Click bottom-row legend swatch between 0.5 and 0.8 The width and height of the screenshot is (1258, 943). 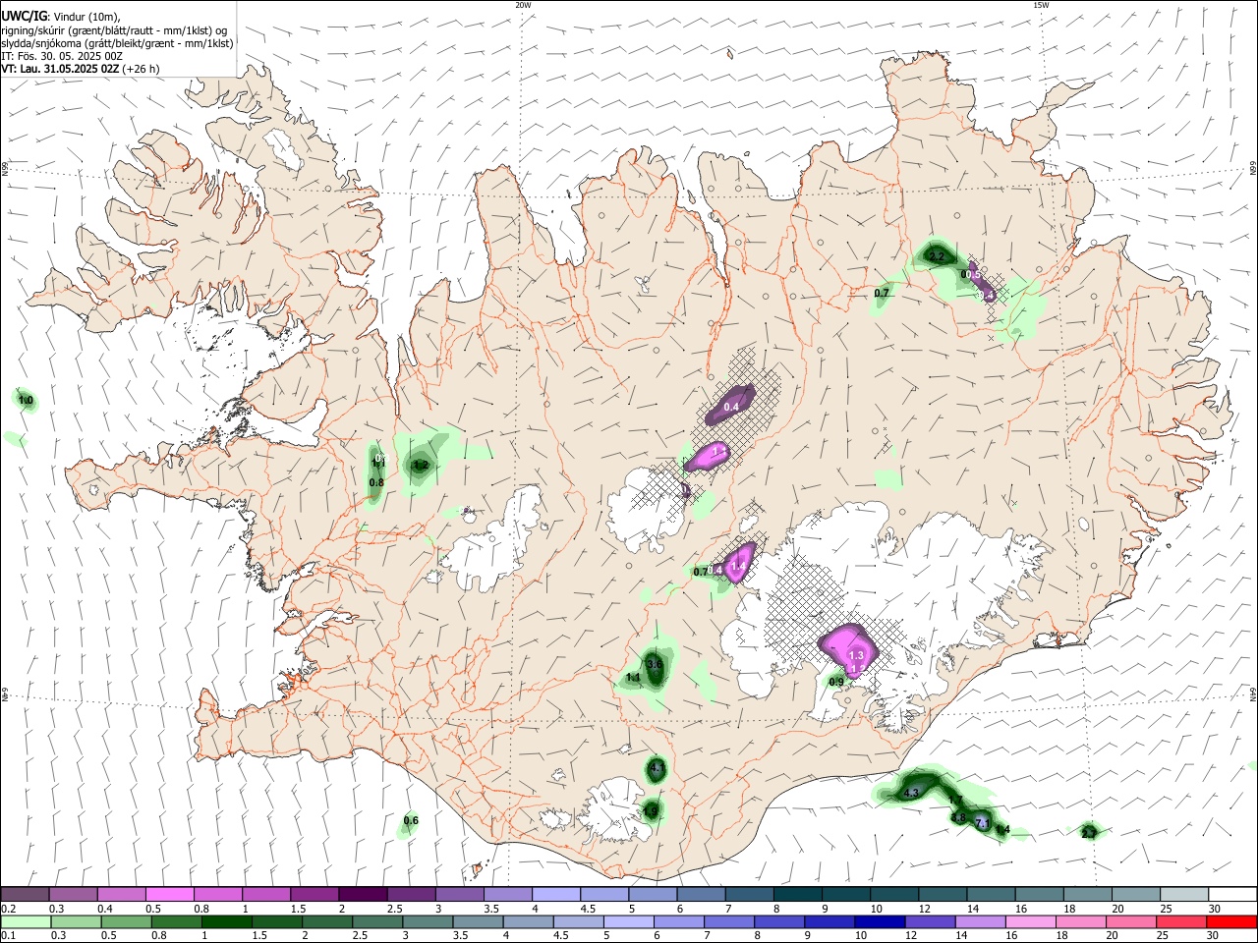pos(127,922)
